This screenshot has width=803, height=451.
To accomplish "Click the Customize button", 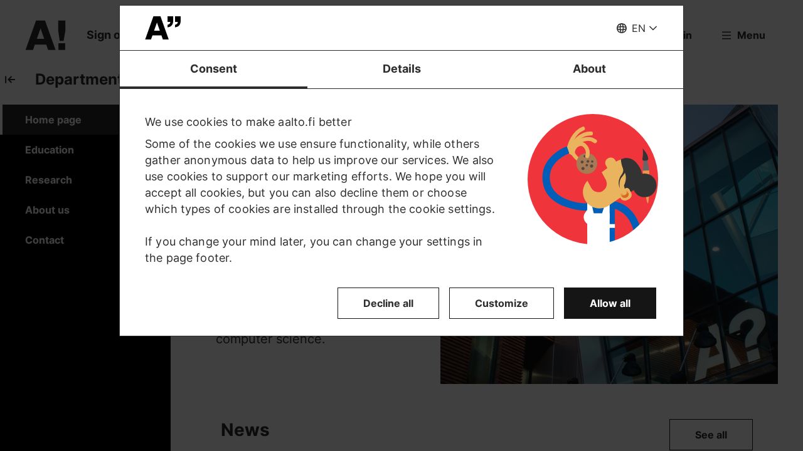I will point(501,303).
